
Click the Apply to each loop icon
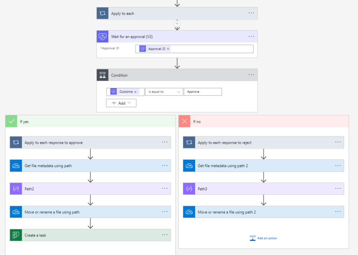coord(102,13)
